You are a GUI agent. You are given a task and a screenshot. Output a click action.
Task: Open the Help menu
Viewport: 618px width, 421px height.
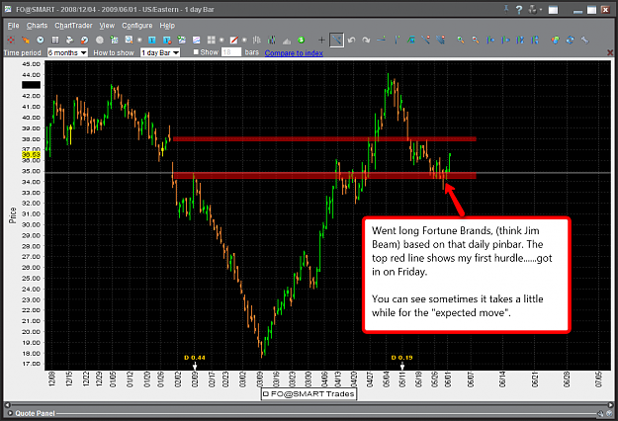tap(167, 26)
